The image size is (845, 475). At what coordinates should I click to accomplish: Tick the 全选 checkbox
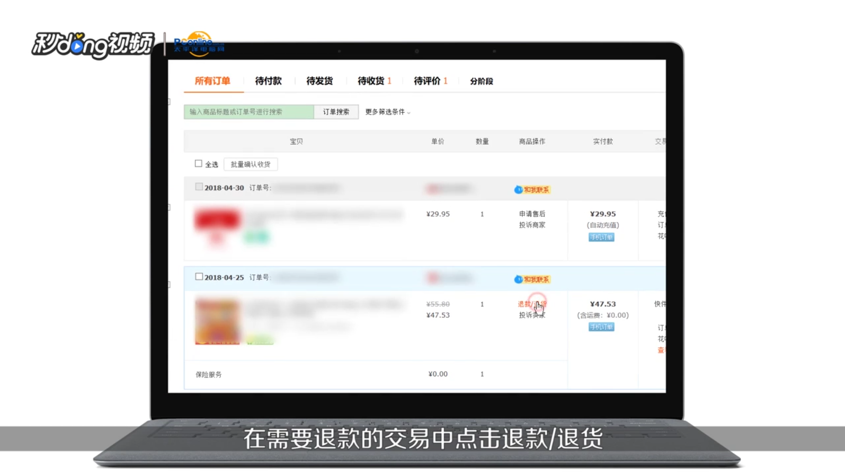pyautogui.click(x=198, y=164)
